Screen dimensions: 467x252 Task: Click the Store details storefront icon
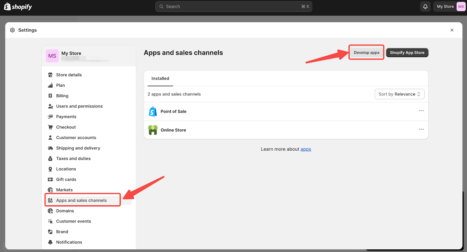tap(50, 75)
